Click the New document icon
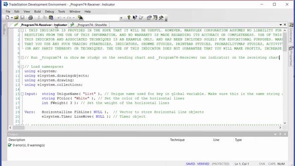 tap(7, 18)
